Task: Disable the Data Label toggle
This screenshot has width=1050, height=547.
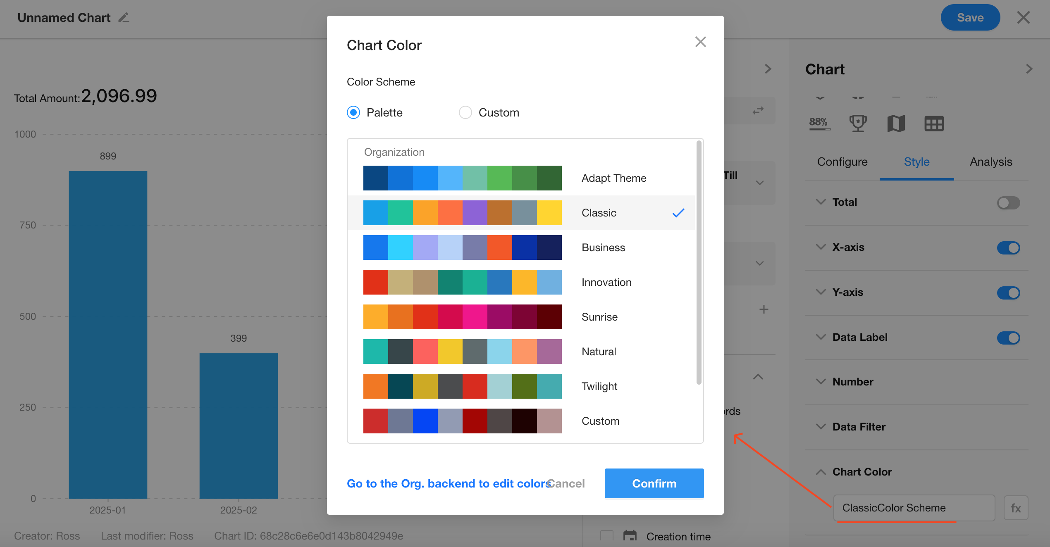Action: pyautogui.click(x=1008, y=338)
